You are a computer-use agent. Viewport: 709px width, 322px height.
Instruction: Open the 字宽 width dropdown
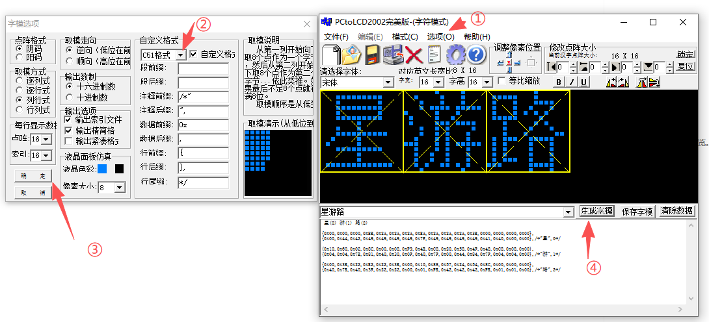coord(438,82)
